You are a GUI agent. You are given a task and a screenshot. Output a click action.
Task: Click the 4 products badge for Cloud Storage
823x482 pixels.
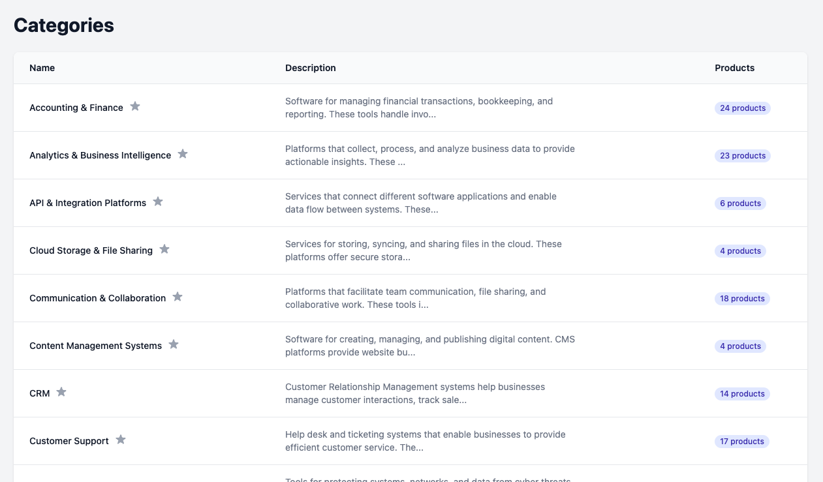coord(740,250)
